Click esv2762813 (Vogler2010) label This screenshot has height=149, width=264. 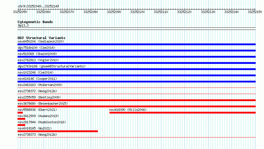[x=38, y=60]
